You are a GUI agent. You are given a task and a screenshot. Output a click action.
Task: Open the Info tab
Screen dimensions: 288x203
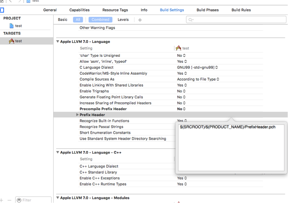[x=144, y=10]
